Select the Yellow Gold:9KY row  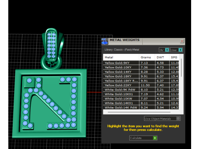(141, 63)
